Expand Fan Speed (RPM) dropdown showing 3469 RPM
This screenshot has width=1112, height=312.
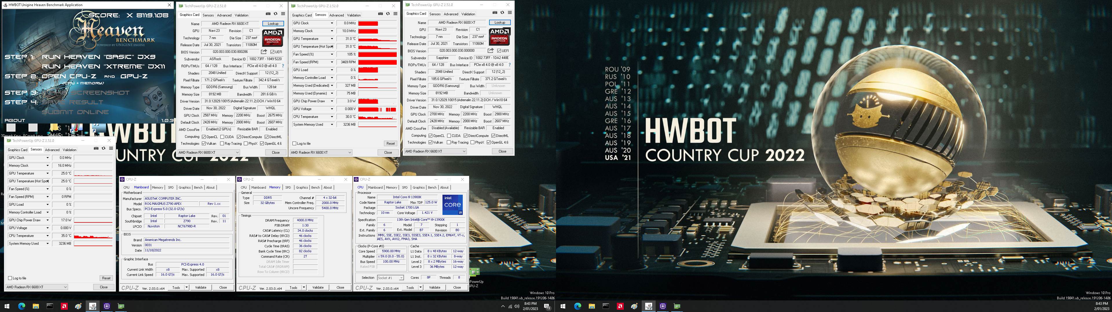(332, 62)
